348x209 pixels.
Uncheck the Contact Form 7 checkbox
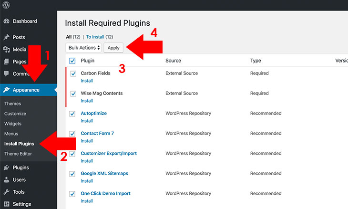click(72, 134)
